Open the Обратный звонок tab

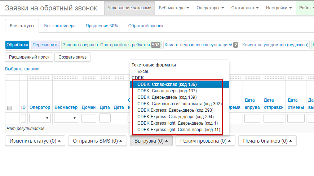click(146, 26)
